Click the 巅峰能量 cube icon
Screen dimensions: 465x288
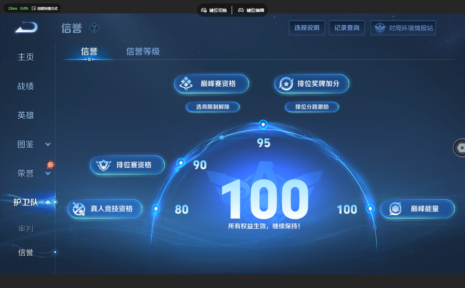tap(396, 209)
